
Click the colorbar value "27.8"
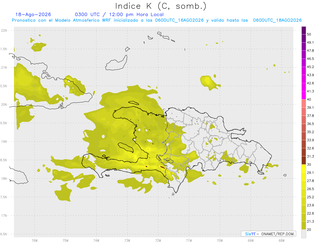(x=310, y=181)
